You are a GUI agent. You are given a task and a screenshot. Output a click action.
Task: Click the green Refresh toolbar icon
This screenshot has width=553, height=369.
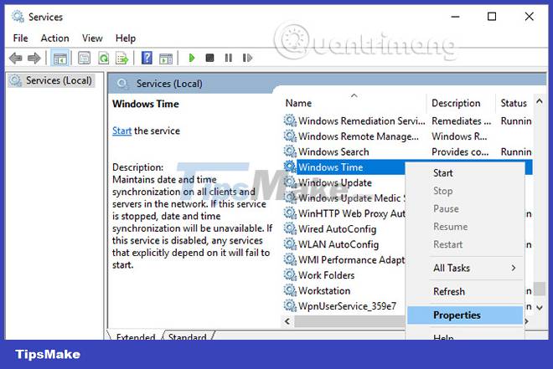coord(103,58)
